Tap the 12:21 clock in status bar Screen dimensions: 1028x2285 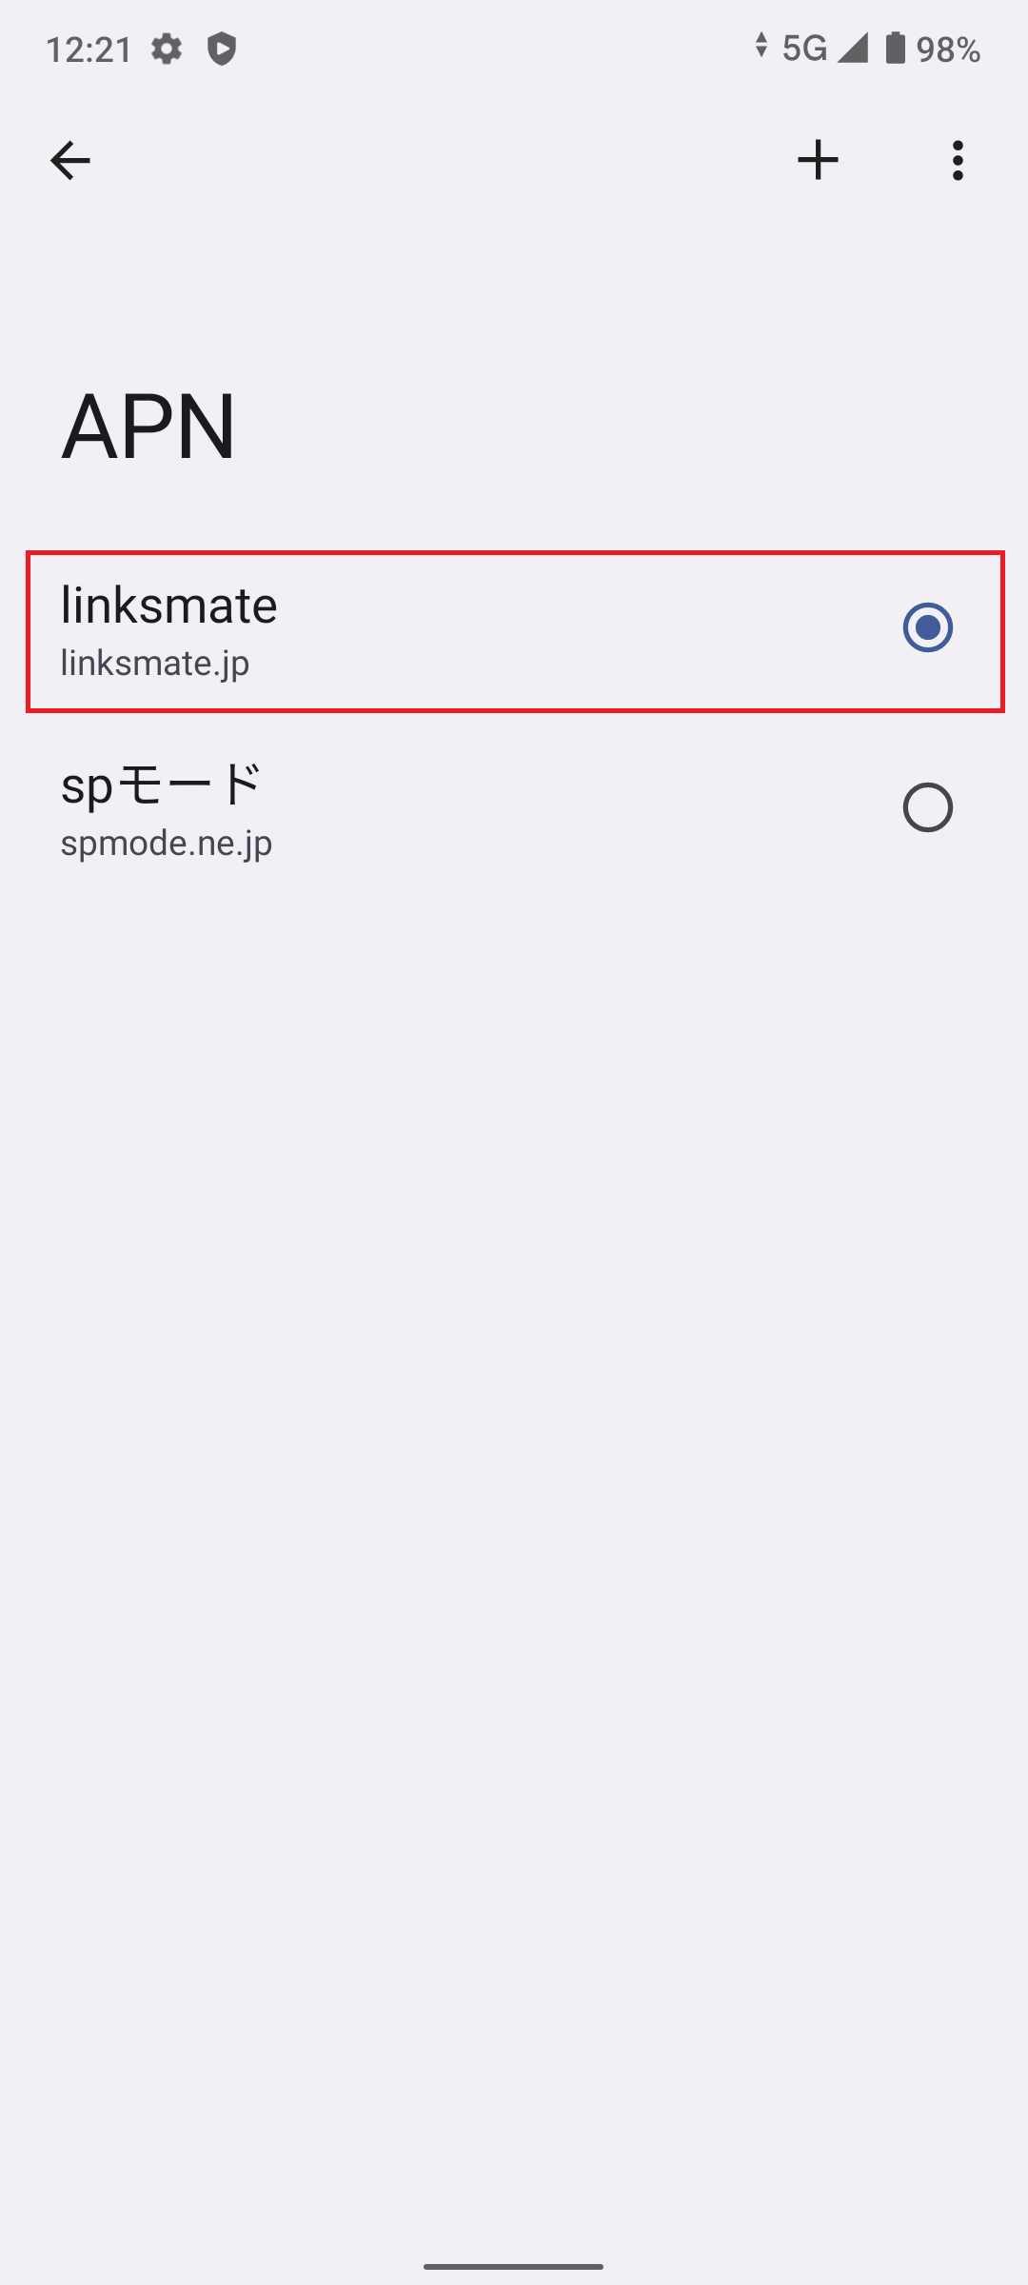pyautogui.click(x=89, y=50)
